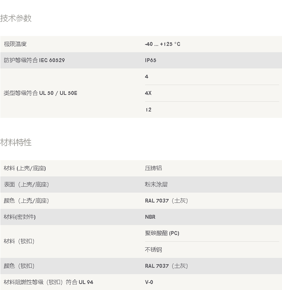Select the 材料阻燃性等级（锁扣）符合 UL 94 label
282x290 pixels.
[48, 282]
